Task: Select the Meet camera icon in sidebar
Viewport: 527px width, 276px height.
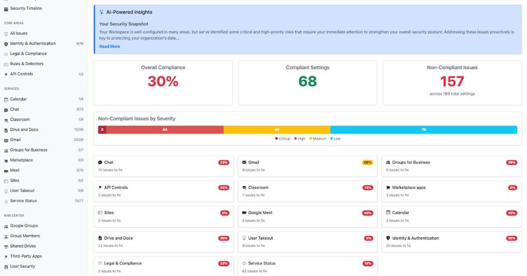Action: pyautogui.click(x=6, y=171)
